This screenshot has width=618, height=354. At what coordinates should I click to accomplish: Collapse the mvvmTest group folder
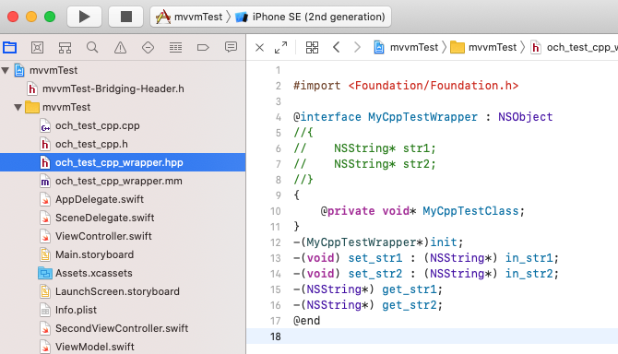tap(18, 107)
